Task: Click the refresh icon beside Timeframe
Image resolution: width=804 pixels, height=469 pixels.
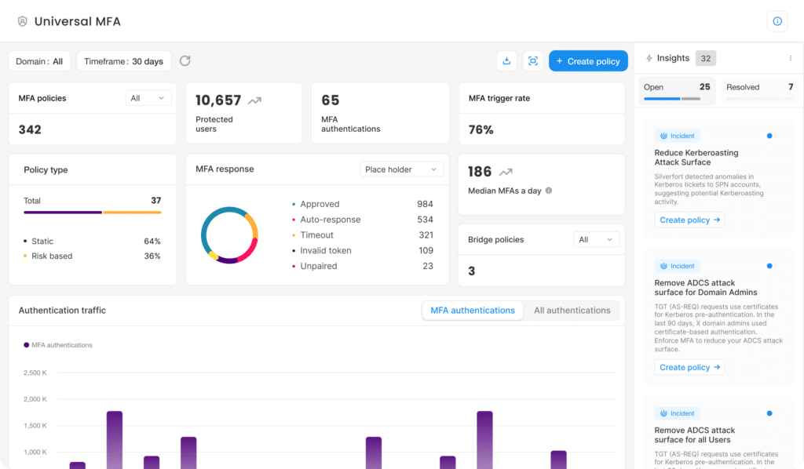Action: pos(185,61)
